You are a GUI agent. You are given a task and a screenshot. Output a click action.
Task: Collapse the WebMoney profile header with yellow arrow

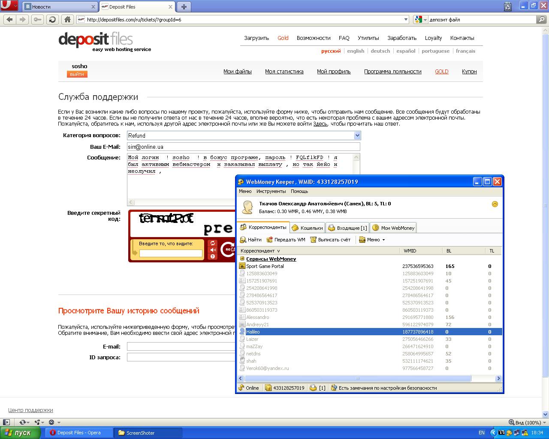[x=495, y=204]
